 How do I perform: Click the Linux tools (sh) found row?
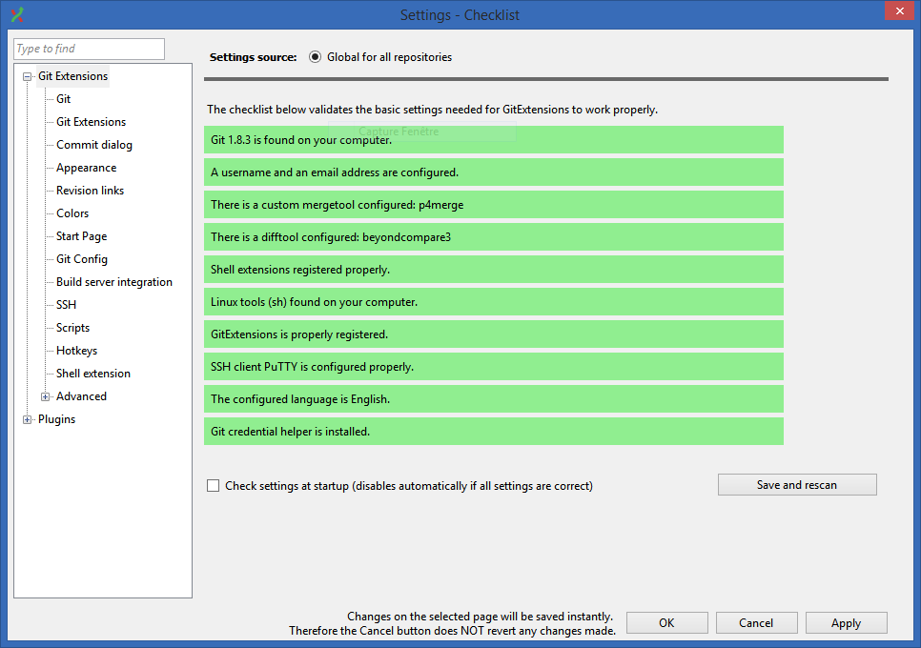[494, 302]
